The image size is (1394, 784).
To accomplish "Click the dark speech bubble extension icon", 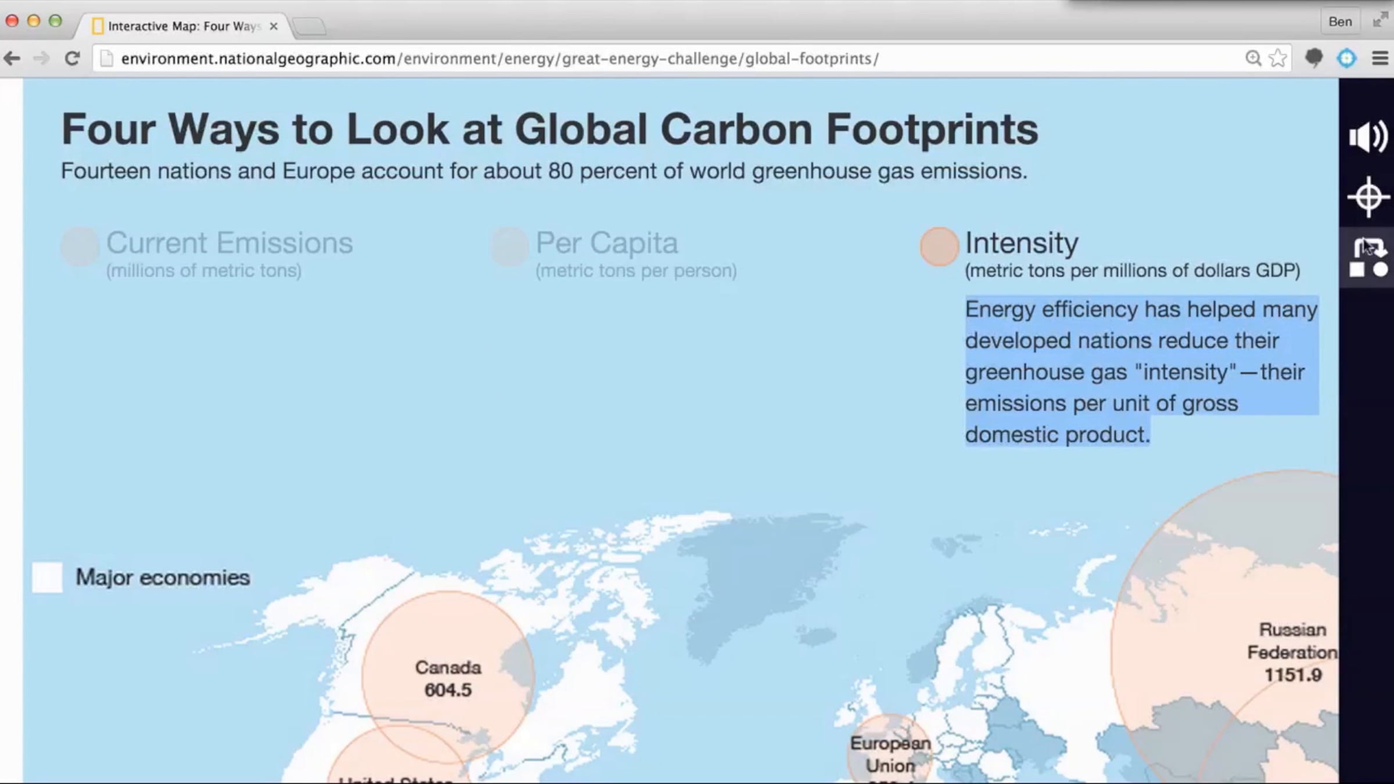I will coord(1314,58).
